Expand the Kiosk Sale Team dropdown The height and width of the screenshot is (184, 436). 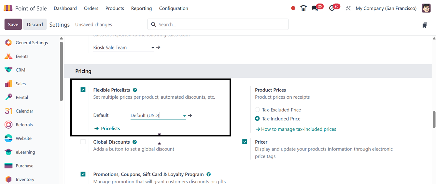[153, 48]
